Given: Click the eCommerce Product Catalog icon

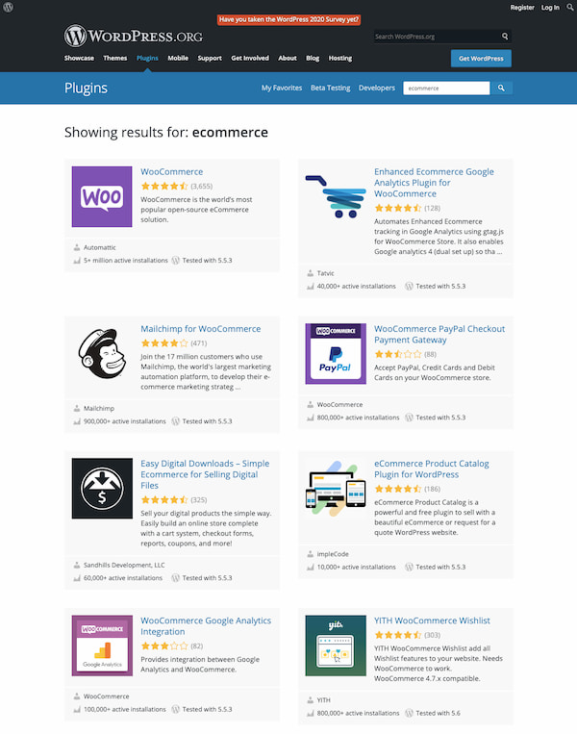Looking at the screenshot, I should 336,488.
